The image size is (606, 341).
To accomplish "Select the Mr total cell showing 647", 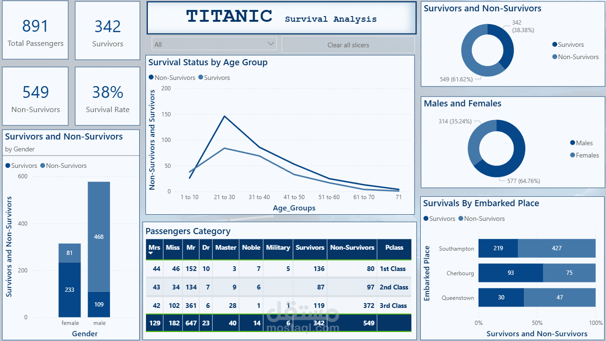I will tap(191, 323).
